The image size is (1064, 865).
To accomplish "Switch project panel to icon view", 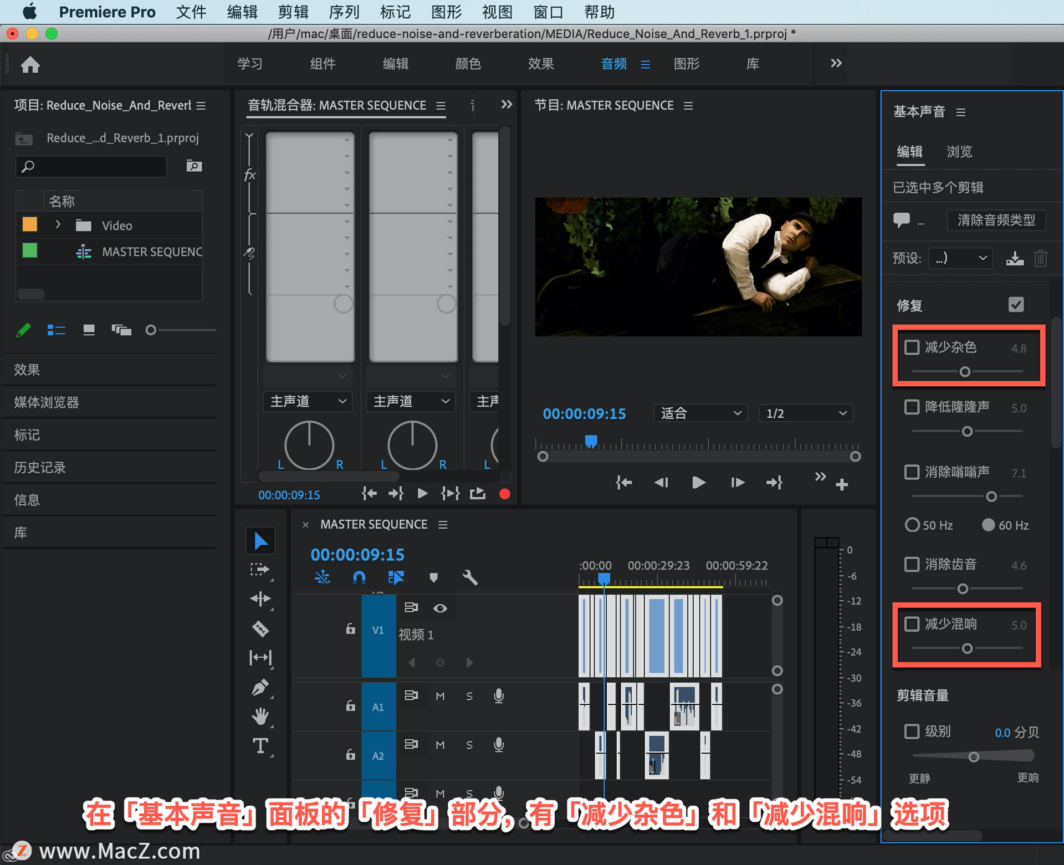I will pos(89,330).
